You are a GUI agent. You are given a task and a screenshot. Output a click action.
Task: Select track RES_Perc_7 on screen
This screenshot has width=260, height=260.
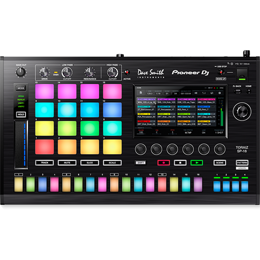[x=207, y=108]
